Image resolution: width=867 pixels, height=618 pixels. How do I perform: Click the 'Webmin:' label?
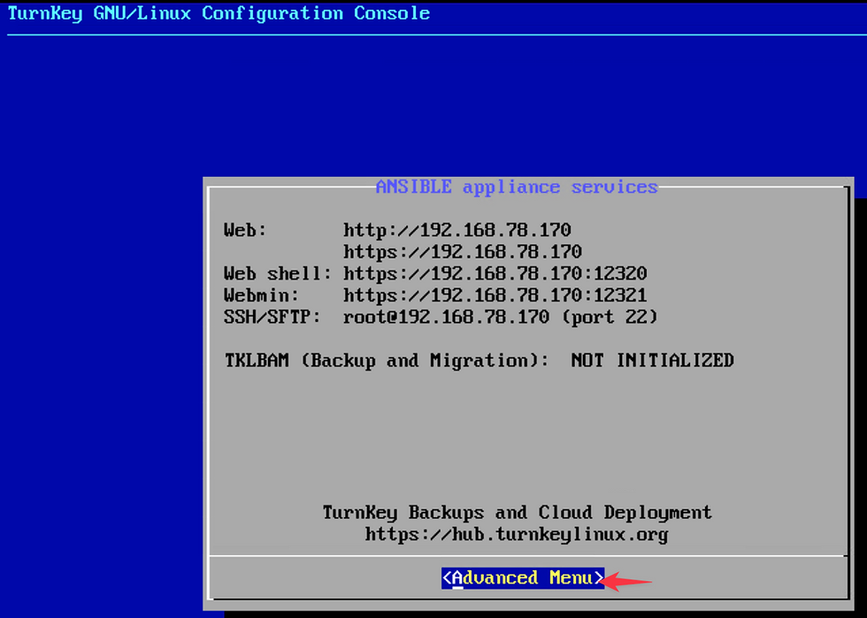point(262,295)
